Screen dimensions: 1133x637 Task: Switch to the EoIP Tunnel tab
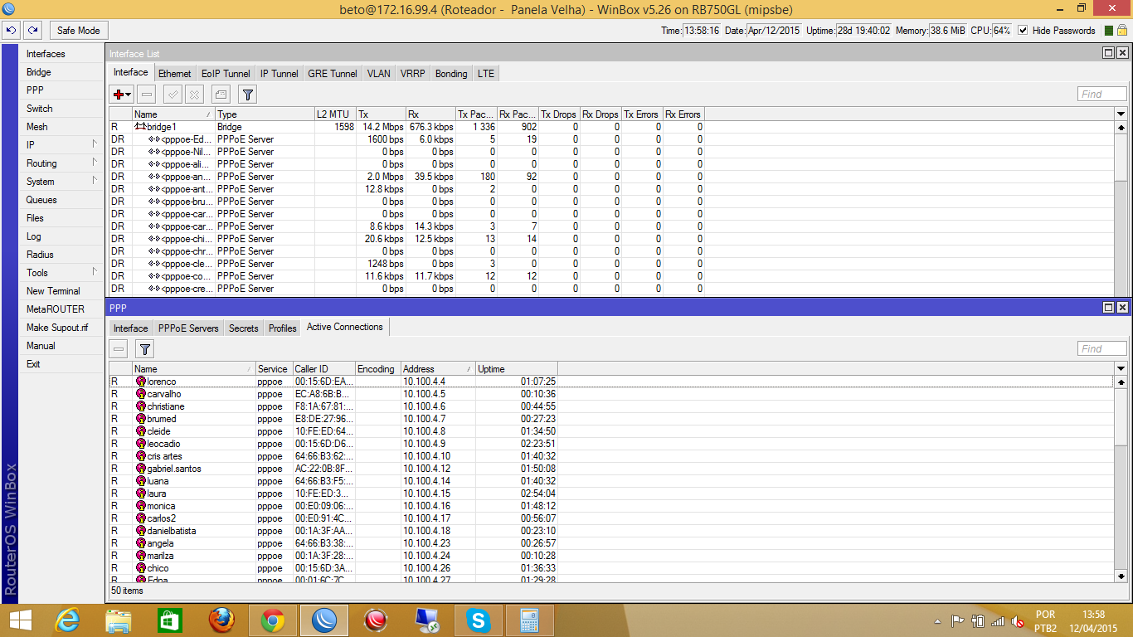[226, 74]
